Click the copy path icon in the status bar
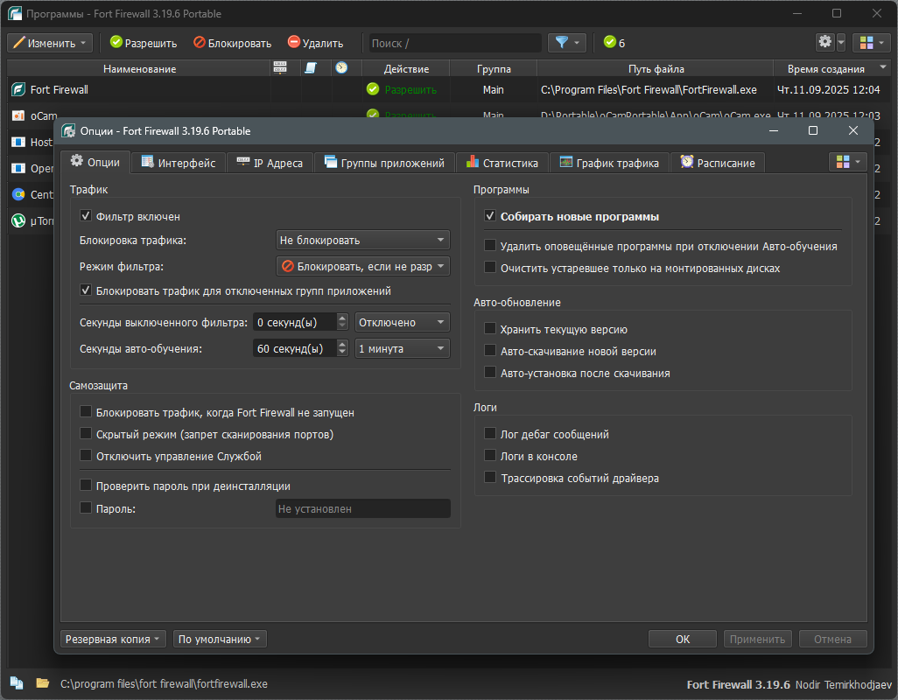Image resolution: width=898 pixels, height=700 pixels. (17, 682)
